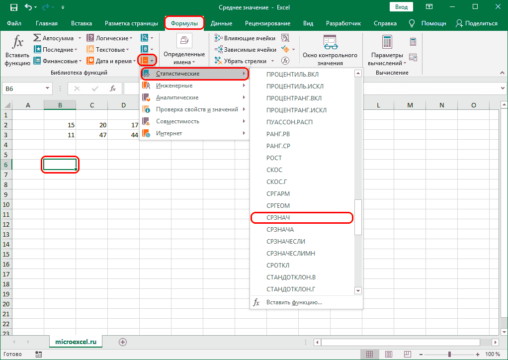Click the Insert Function fx icon in ribbon
Image resolution: width=508 pixels, height=360 pixels.
(17, 50)
